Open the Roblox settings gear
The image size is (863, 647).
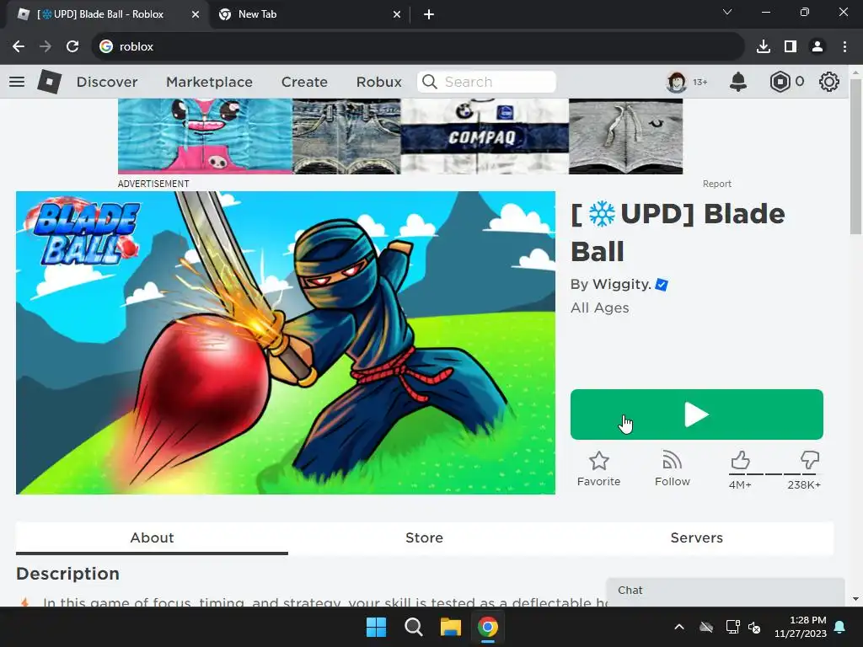coord(829,82)
